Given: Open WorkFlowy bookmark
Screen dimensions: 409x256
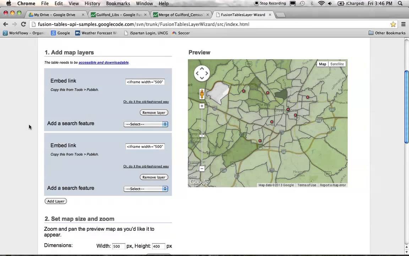Looking at the screenshot, I should (x=24, y=33).
